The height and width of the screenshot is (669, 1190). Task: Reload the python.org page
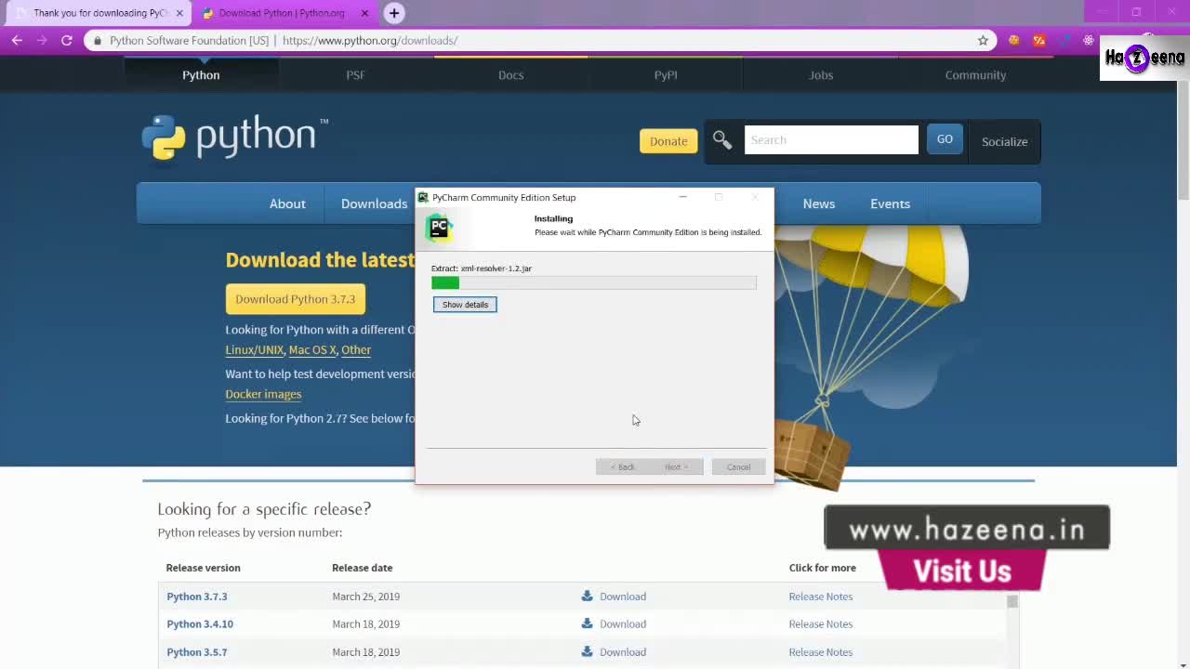click(x=67, y=40)
